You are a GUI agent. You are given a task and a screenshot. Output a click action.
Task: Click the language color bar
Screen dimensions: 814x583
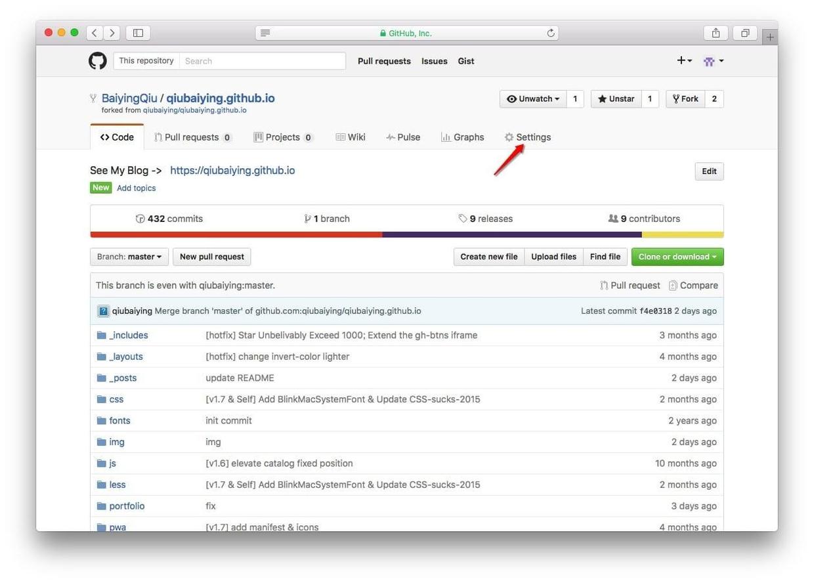pos(406,234)
